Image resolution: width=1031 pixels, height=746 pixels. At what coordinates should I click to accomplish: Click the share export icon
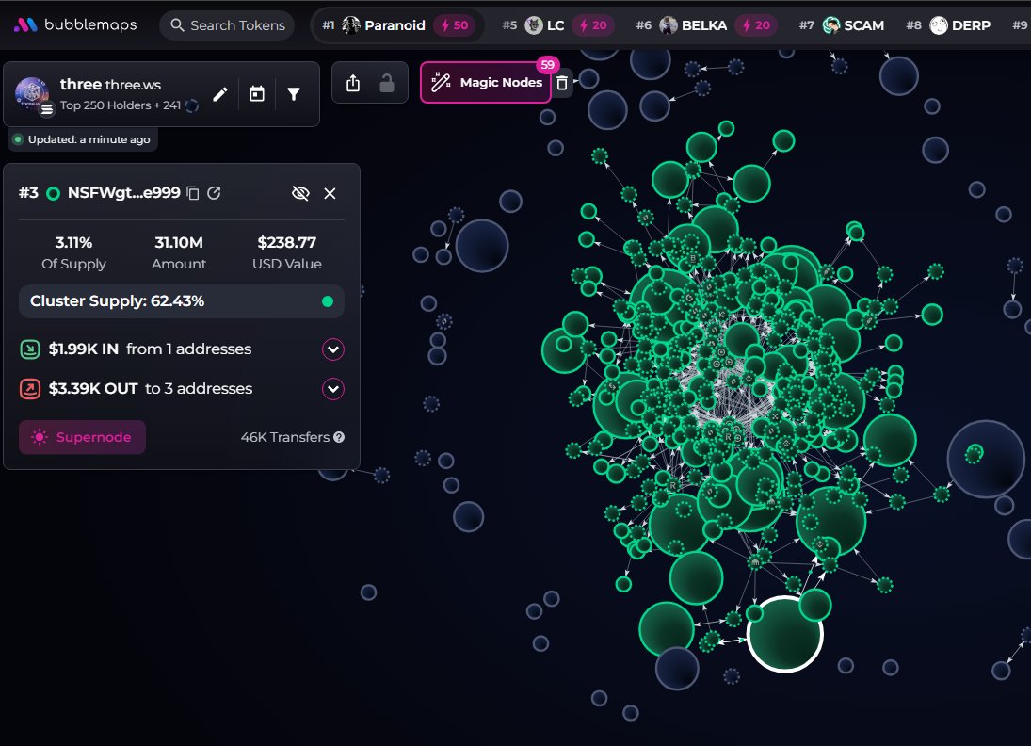point(353,83)
